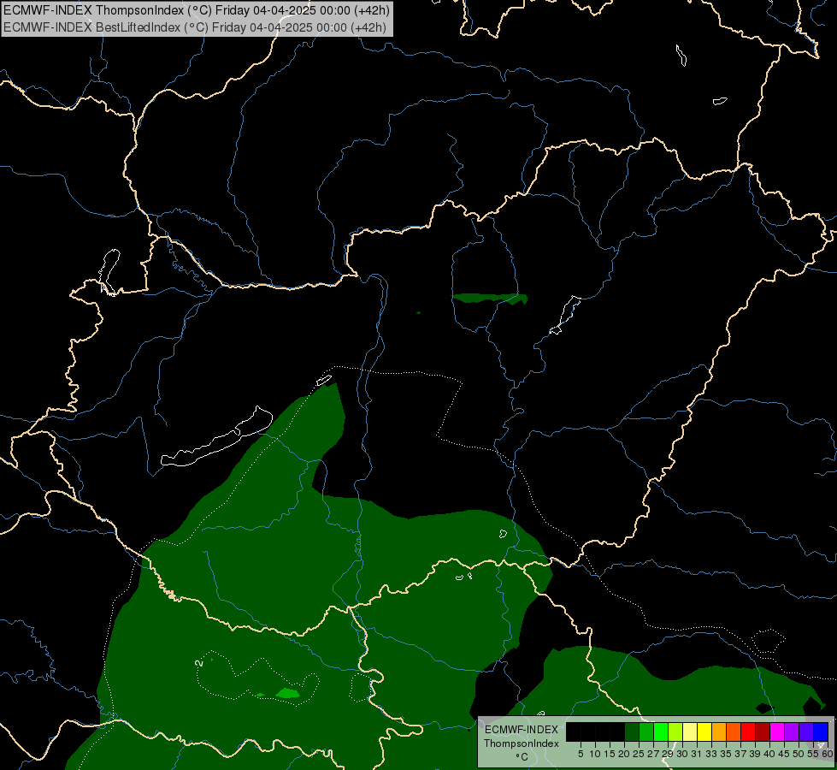Click the ThompsonIndex text in the legend
Image resolution: width=837 pixels, height=770 pixels.
pos(521,743)
